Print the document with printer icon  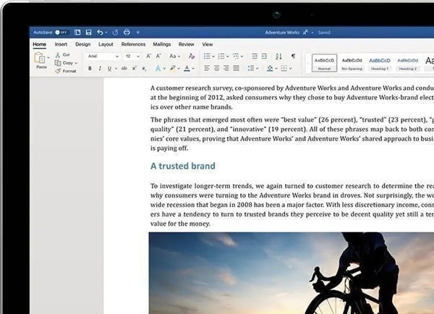click(x=127, y=32)
